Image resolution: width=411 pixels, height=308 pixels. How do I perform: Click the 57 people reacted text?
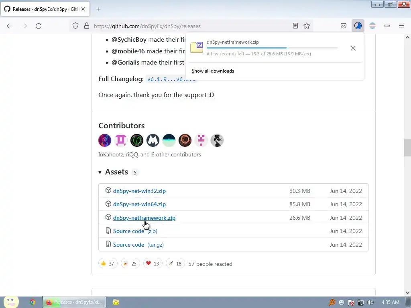pos(210,264)
